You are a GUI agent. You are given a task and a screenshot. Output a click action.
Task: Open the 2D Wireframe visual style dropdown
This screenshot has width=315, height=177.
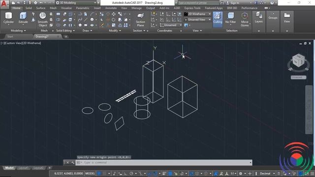tap(197, 14)
